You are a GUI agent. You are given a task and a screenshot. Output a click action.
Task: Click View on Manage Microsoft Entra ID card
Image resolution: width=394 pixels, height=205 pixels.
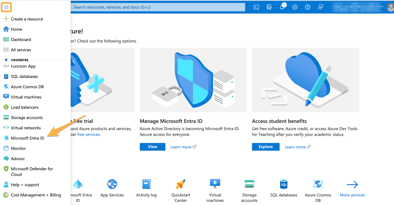coord(153,147)
